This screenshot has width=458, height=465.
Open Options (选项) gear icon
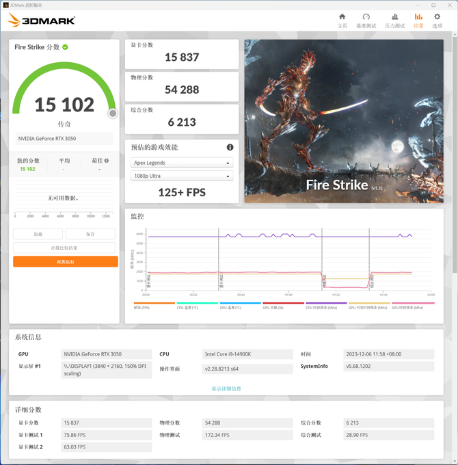click(x=437, y=17)
